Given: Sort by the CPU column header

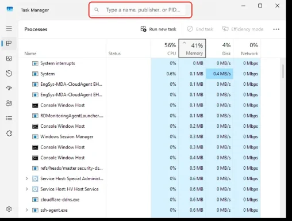Looking at the screenshot, I should (x=165, y=48).
